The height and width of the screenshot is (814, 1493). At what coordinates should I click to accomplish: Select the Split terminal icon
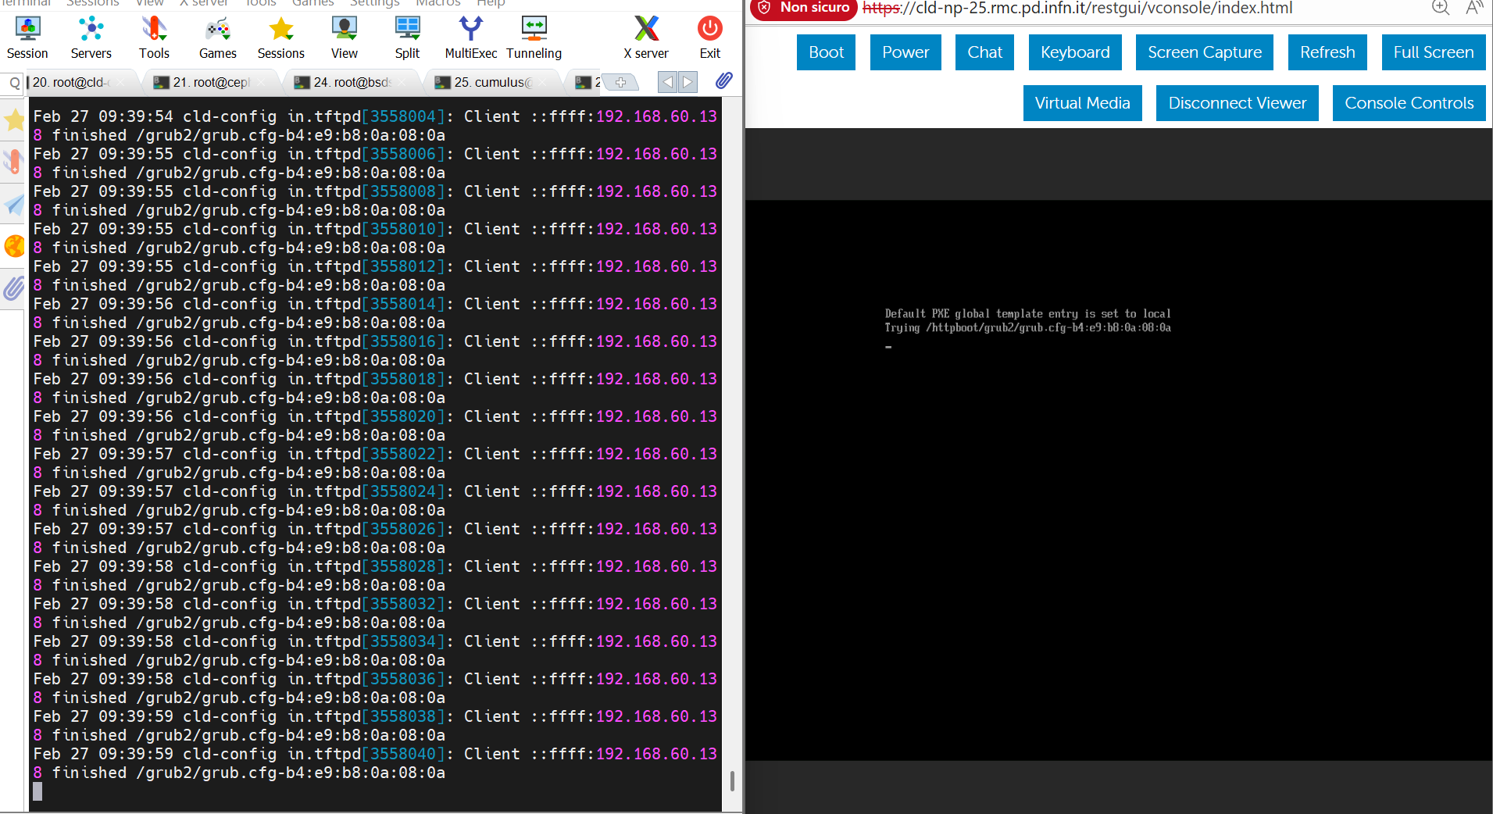[407, 37]
